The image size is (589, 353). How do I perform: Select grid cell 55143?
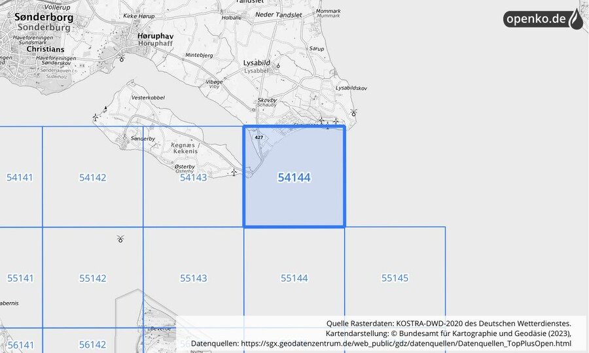(193, 277)
